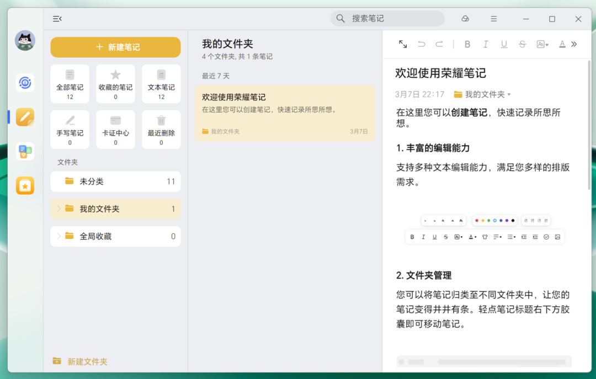
Task: Collapse the sidebar with the menu toggle icon
Action: click(x=57, y=19)
